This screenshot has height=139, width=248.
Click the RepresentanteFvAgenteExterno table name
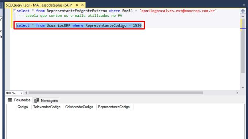(x=77, y=11)
